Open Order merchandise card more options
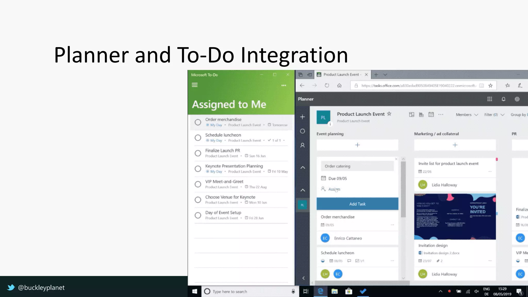Image resolution: width=528 pixels, height=297 pixels. pos(392,225)
